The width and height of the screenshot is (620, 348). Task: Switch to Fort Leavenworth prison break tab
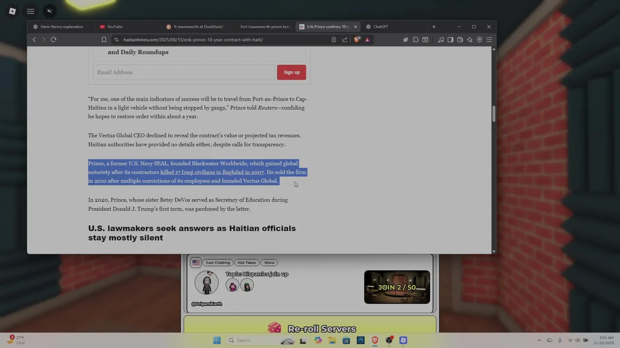pos(262,27)
